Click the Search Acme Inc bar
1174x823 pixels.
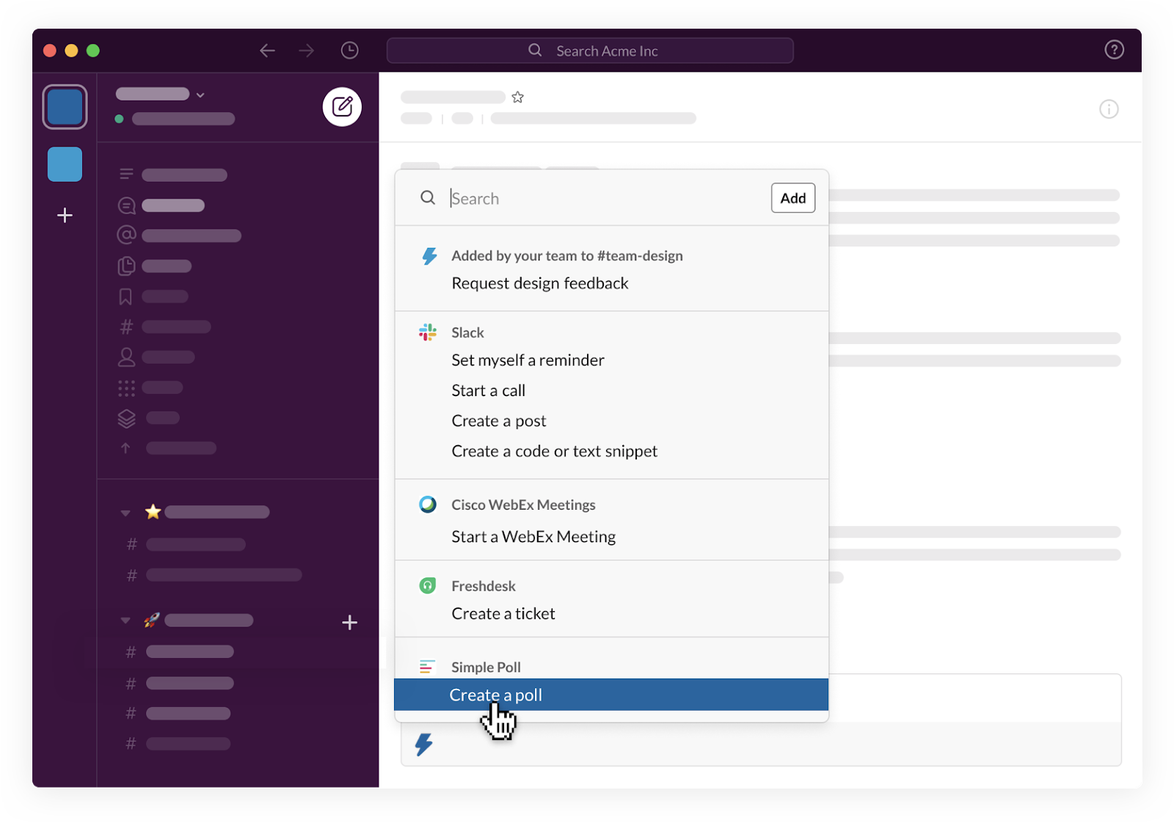[590, 51]
